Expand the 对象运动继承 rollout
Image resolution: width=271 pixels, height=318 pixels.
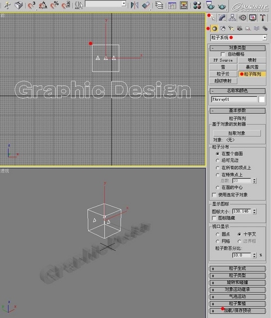(x=237, y=290)
